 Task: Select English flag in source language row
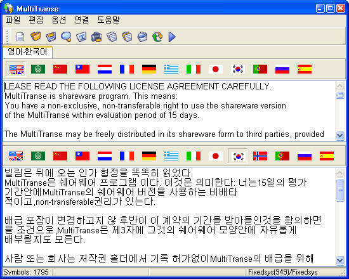coord(16,69)
